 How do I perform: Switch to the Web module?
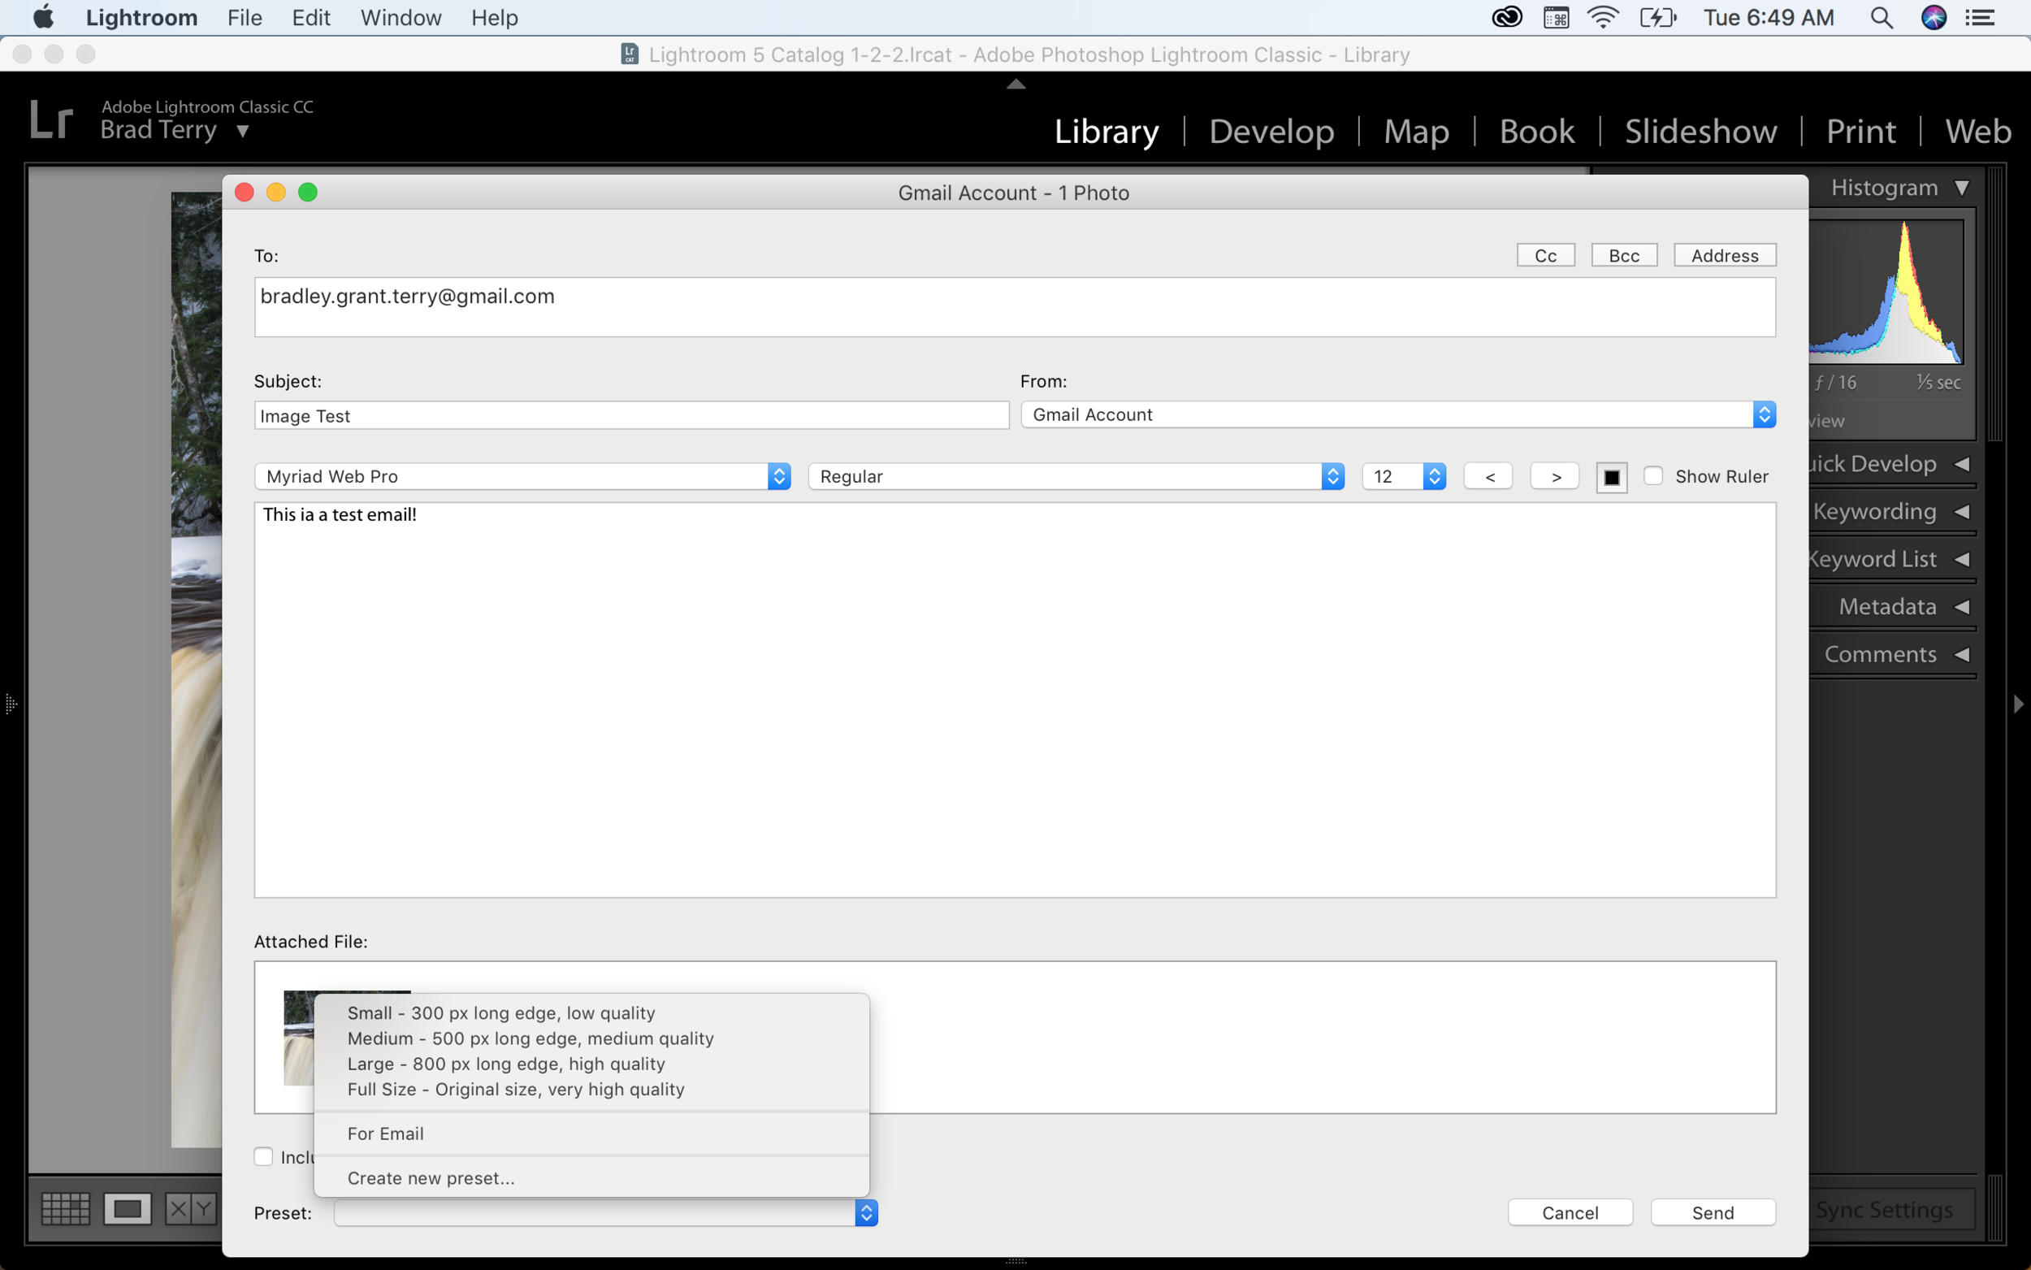pos(1978,131)
